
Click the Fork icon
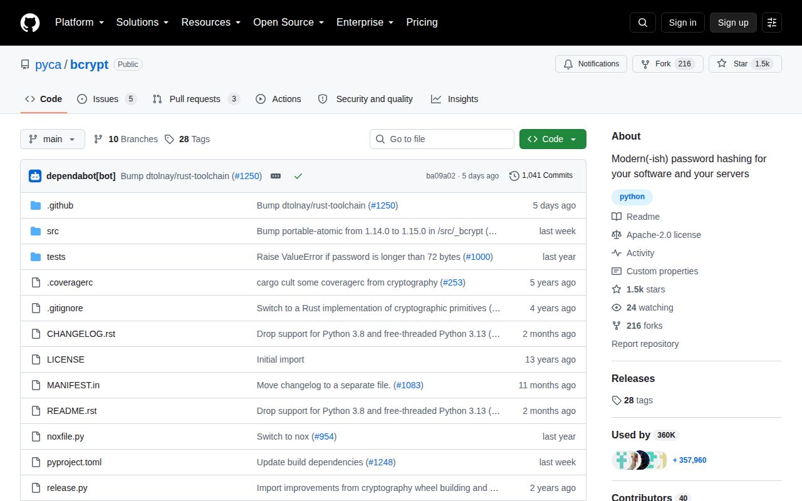[x=645, y=64]
